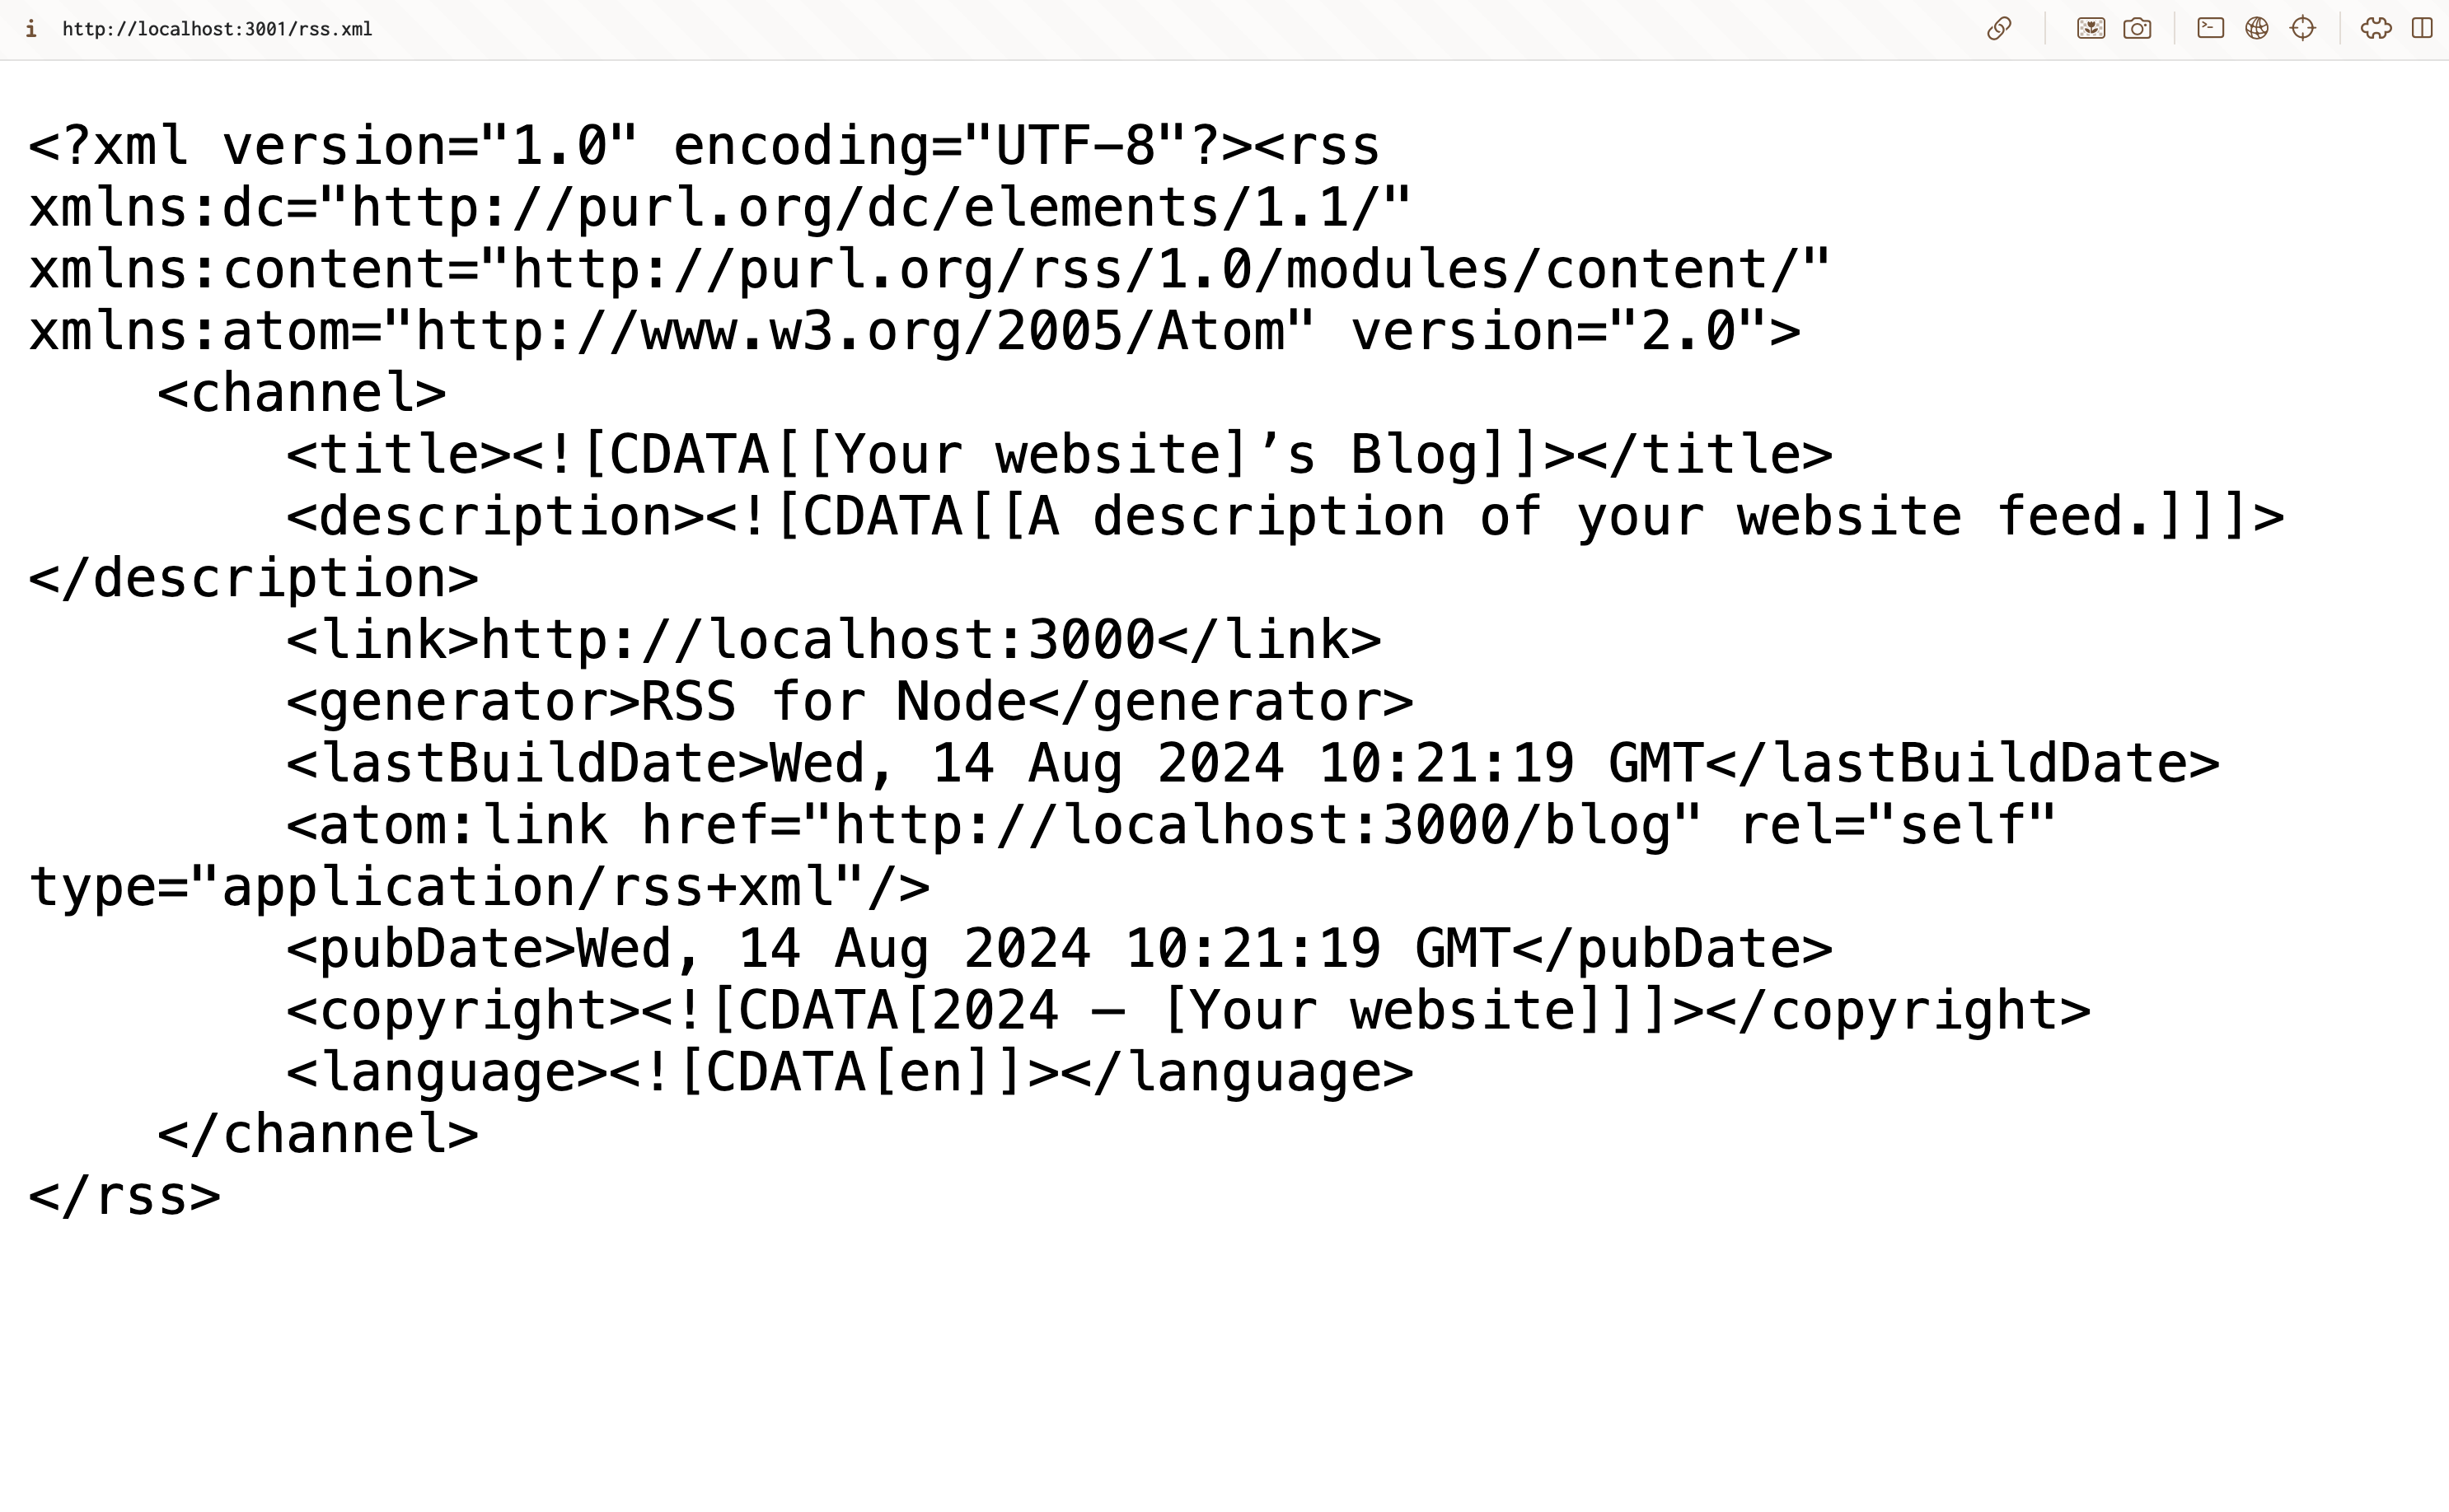Take a screenshot with the camera icon
2449x1512 pixels.
pos(2138,29)
